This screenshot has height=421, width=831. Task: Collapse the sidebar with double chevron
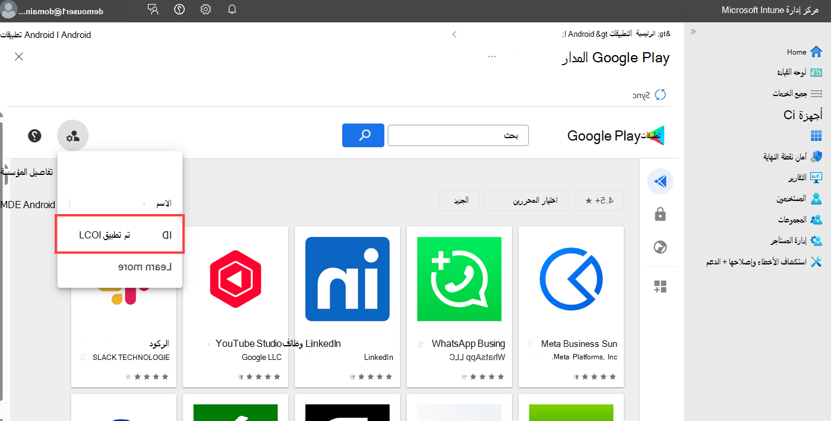(693, 32)
